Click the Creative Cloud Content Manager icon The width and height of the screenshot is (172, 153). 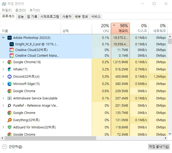(12, 56)
